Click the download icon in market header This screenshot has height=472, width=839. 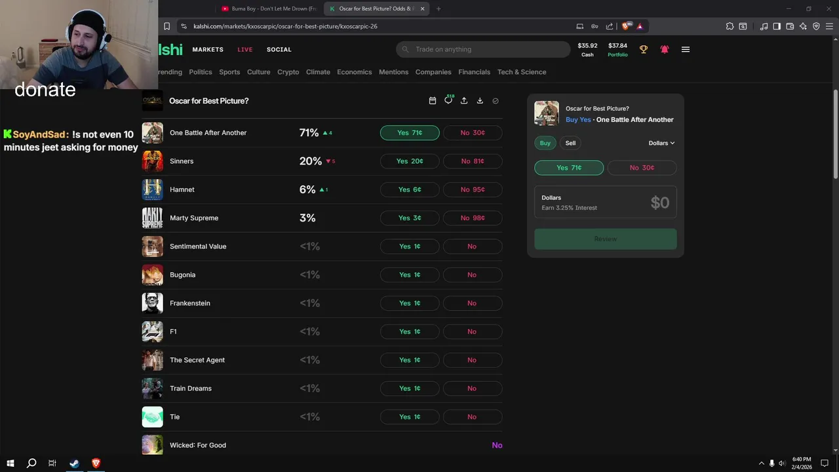point(480,100)
